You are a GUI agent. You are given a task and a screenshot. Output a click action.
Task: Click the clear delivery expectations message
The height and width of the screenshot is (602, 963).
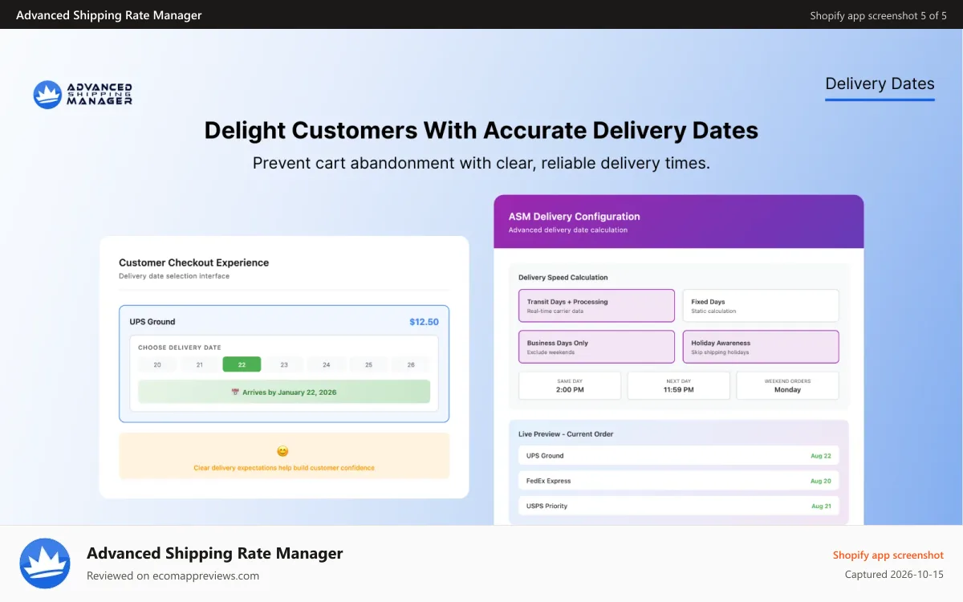pos(284,468)
